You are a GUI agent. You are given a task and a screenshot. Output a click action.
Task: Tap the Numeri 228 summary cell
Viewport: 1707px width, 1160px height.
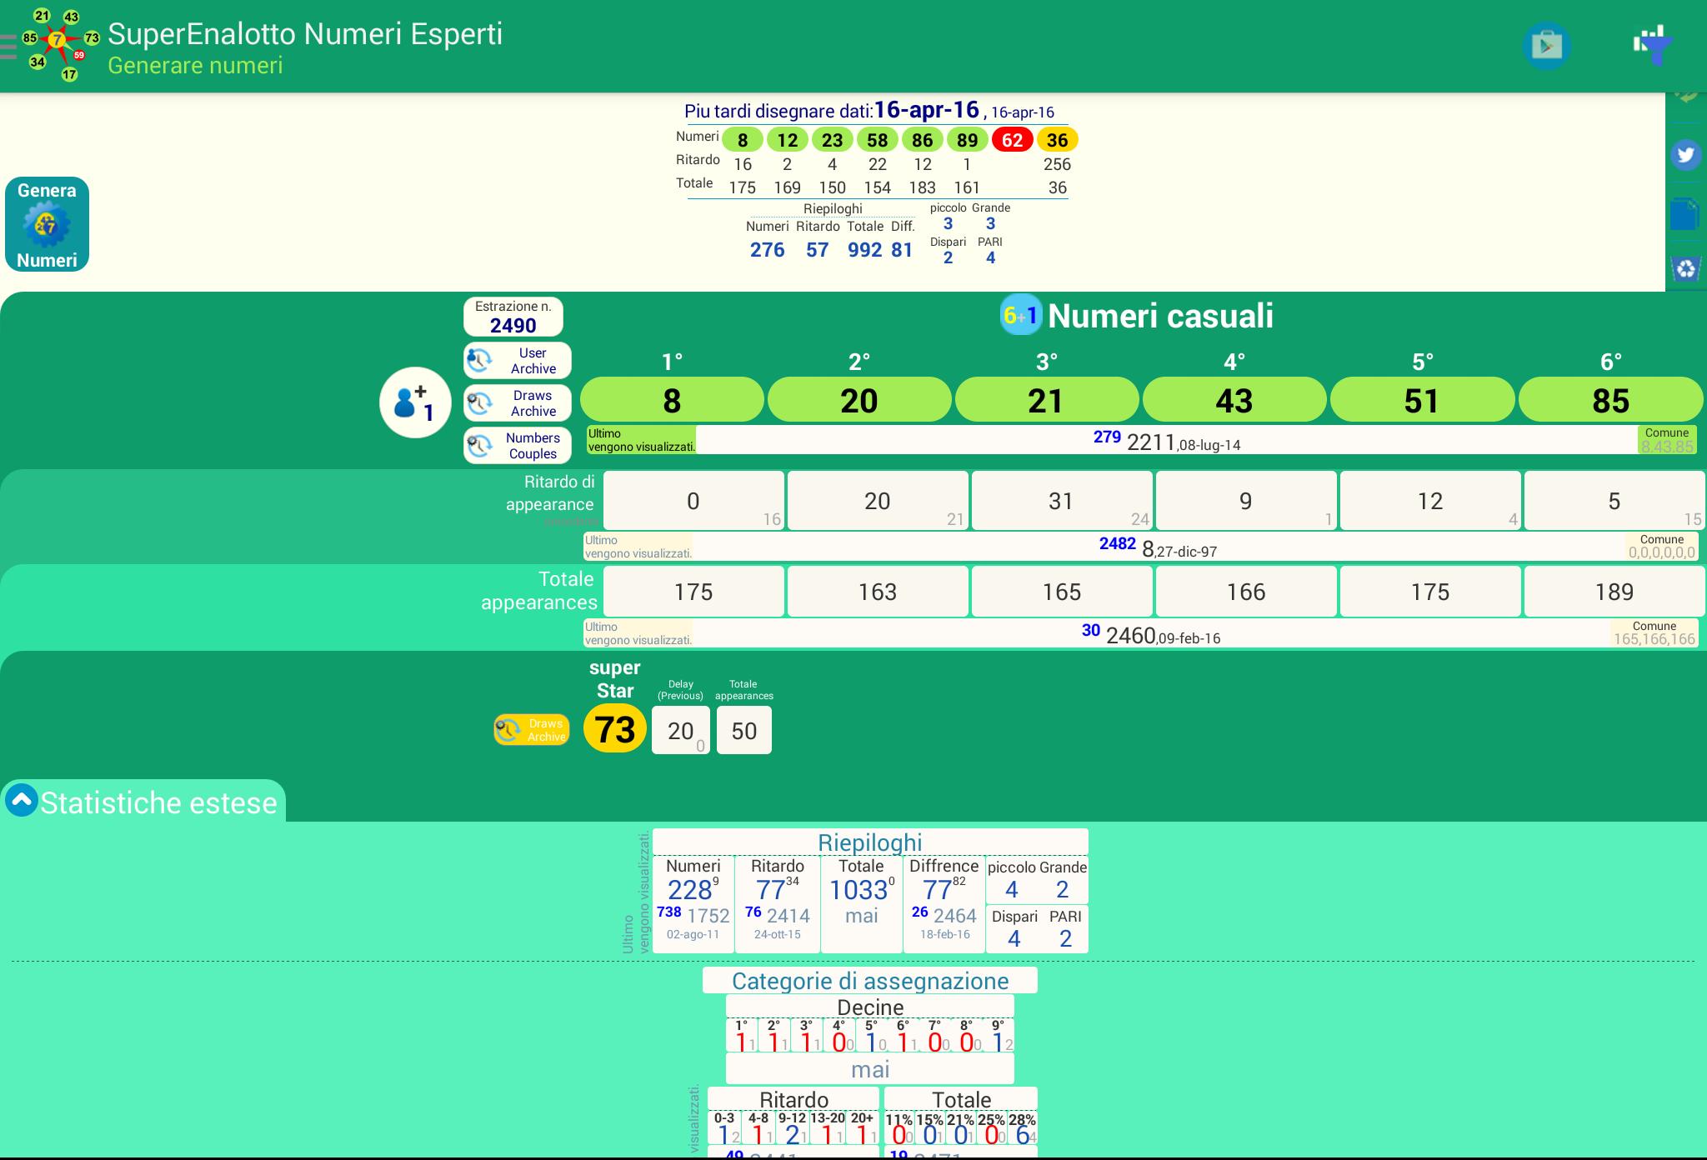(693, 904)
